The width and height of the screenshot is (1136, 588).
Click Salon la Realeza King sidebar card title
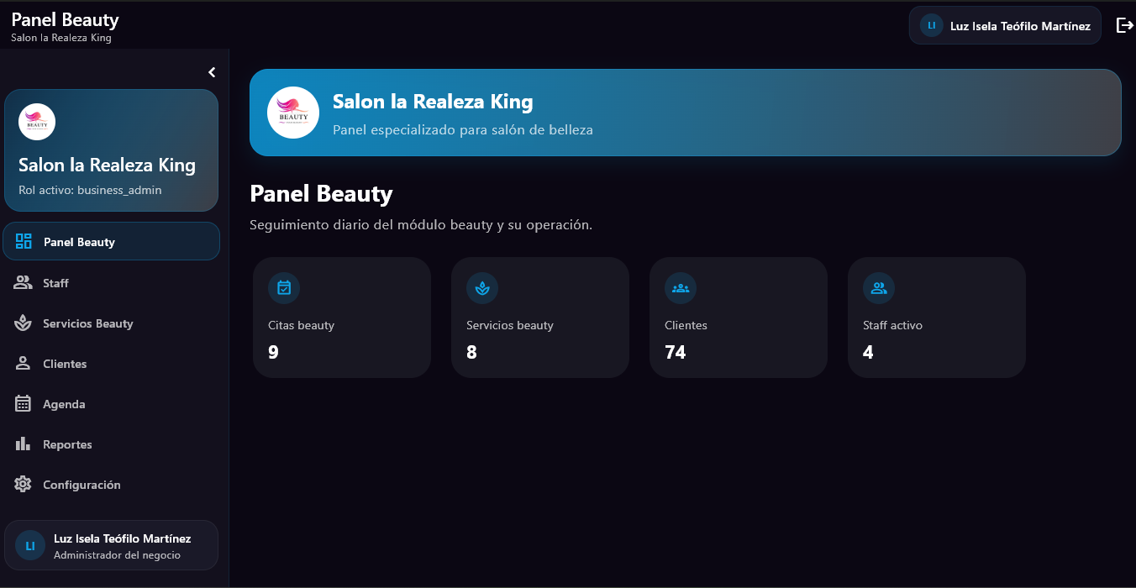click(x=107, y=165)
